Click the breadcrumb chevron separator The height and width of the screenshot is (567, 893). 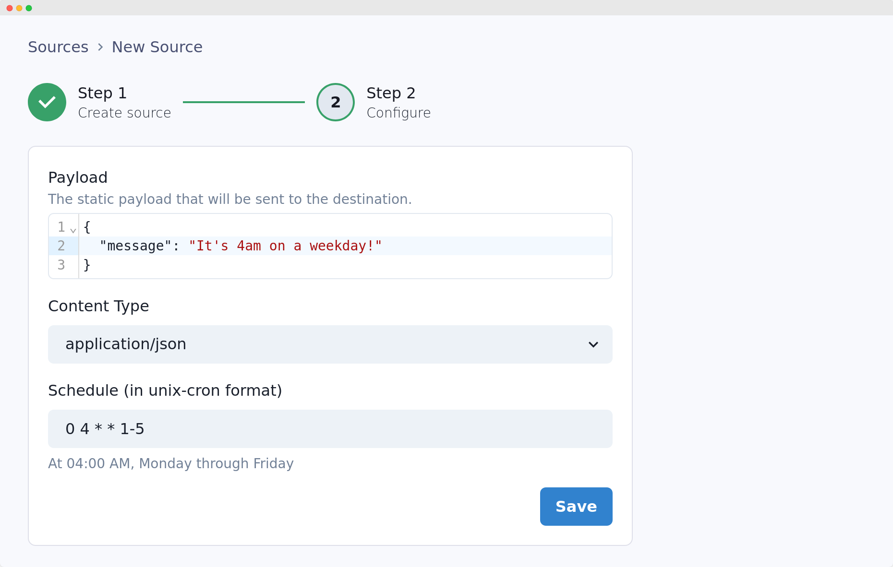point(100,47)
